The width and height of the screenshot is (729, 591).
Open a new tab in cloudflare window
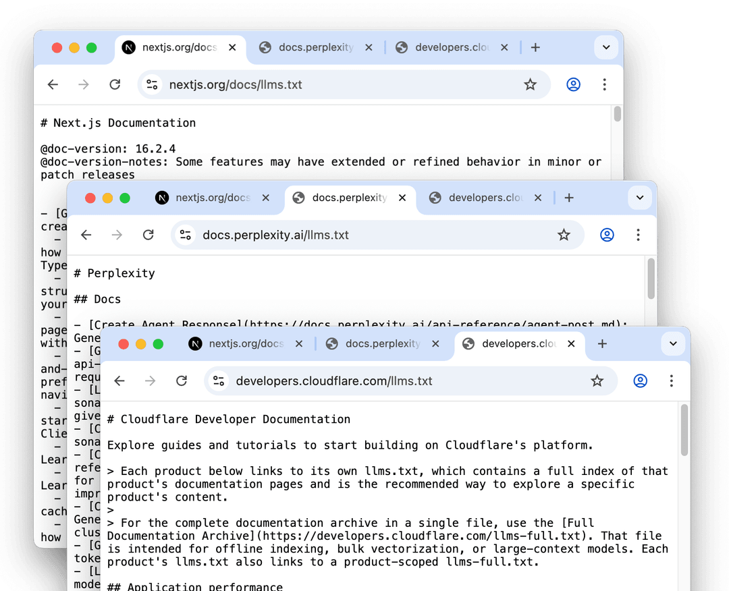coord(603,344)
